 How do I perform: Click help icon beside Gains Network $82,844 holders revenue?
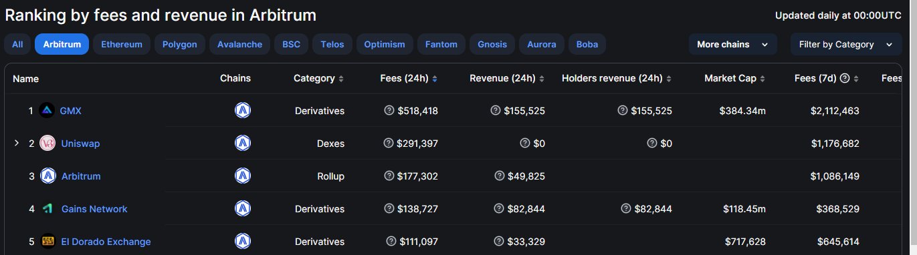(625, 209)
